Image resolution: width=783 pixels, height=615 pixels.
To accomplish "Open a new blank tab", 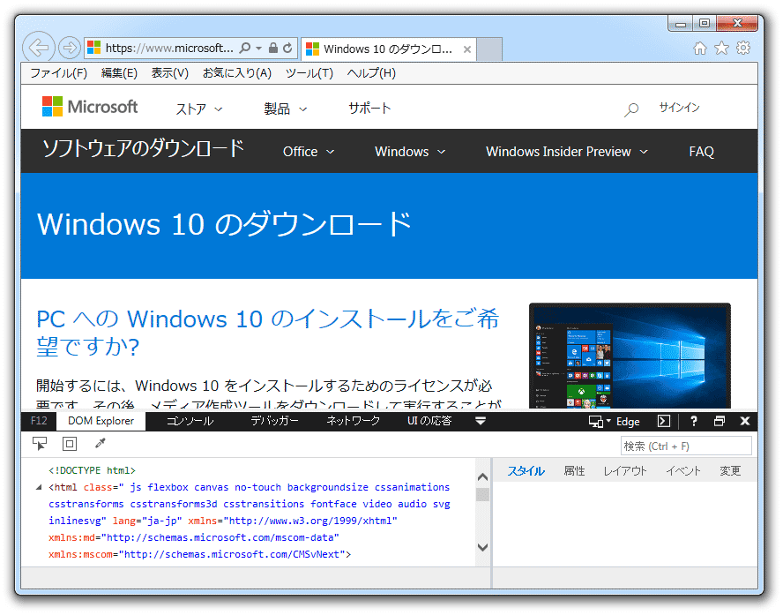I will 489,49.
